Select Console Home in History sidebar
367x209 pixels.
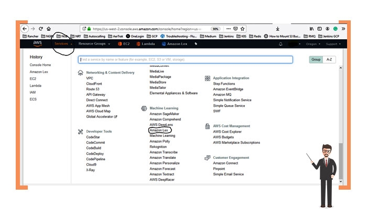pos(40,65)
